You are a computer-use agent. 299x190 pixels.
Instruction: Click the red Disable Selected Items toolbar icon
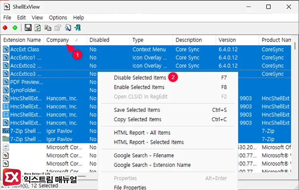coord(5,28)
